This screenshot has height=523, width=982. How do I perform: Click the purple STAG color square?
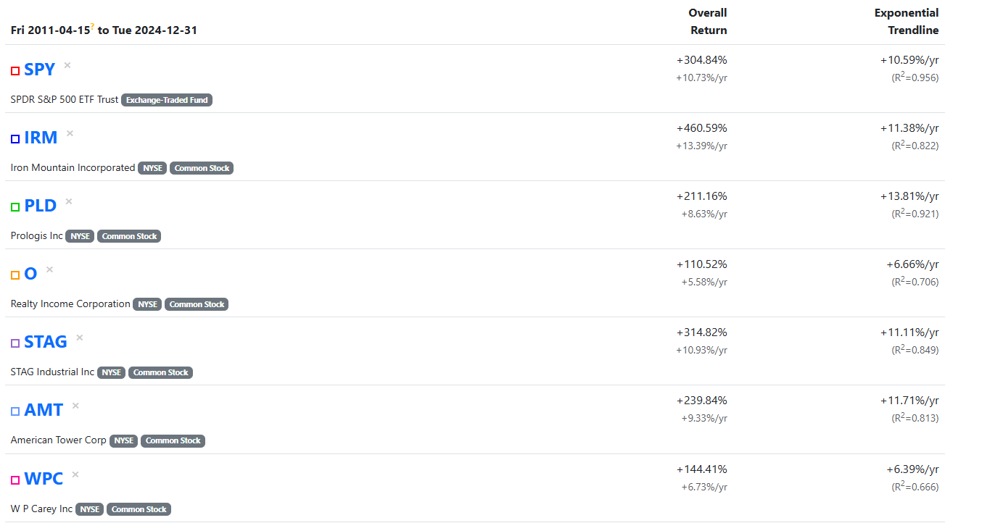tap(15, 343)
